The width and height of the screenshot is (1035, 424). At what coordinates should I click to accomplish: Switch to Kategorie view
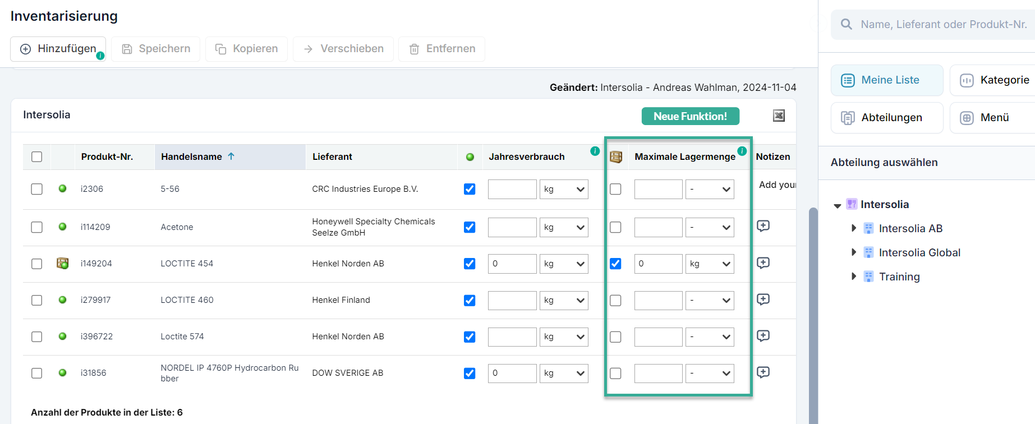pyautogui.click(x=992, y=80)
